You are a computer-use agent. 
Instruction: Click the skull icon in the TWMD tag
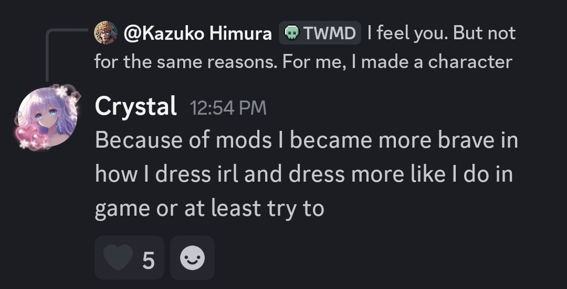(x=291, y=34)
